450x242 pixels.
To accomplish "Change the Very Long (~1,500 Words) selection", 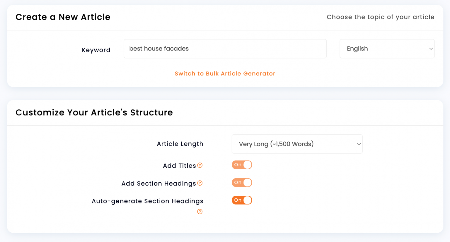I will 297,144.
